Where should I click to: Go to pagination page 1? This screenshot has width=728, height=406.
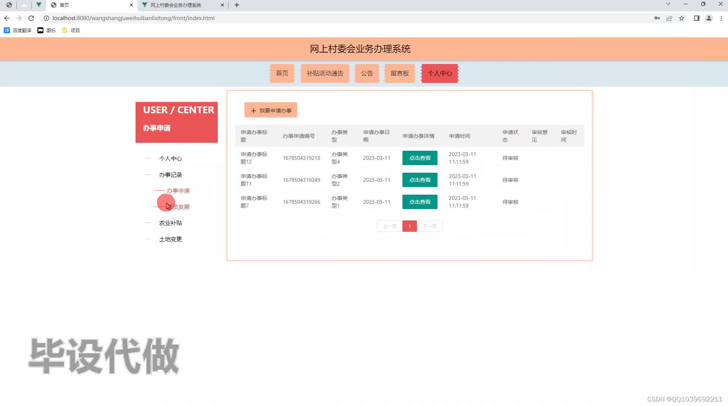click(x=409, y=226)
